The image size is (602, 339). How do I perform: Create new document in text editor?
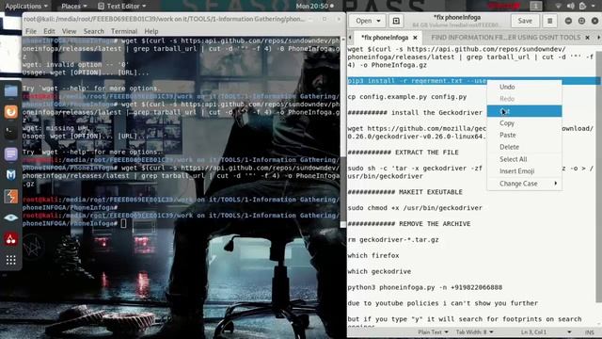[396, 21]
